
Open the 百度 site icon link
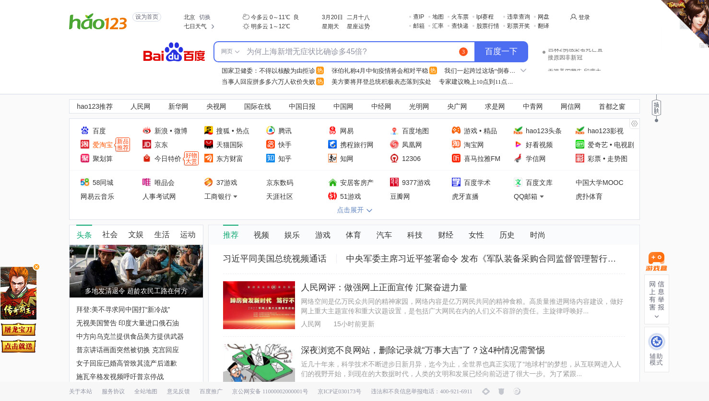85,130
